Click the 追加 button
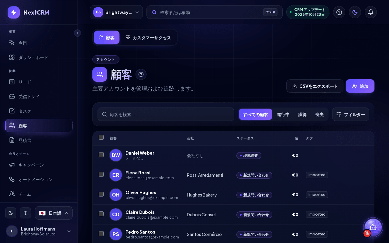This screenshot has width=389, height=243. click(360, 86)
